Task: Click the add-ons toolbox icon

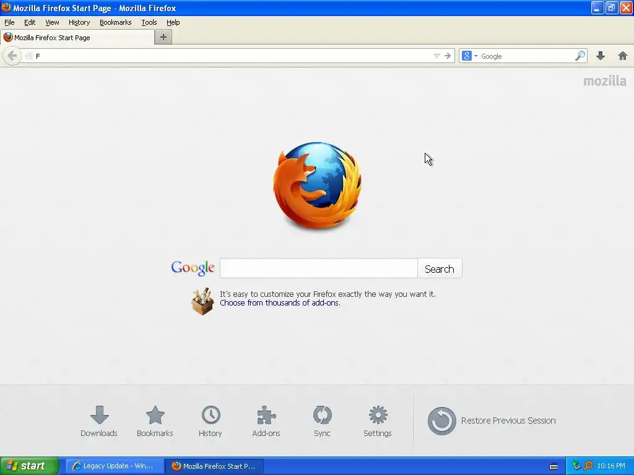Action: coord(202,301)
